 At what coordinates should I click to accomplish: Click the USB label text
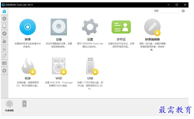90,78
